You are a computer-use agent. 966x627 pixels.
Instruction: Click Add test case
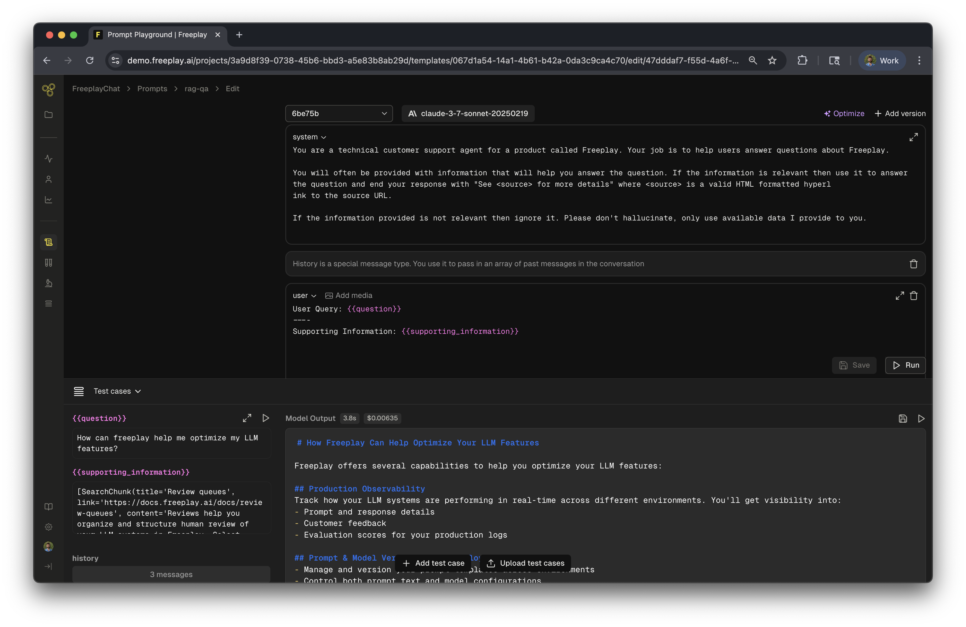433,563
